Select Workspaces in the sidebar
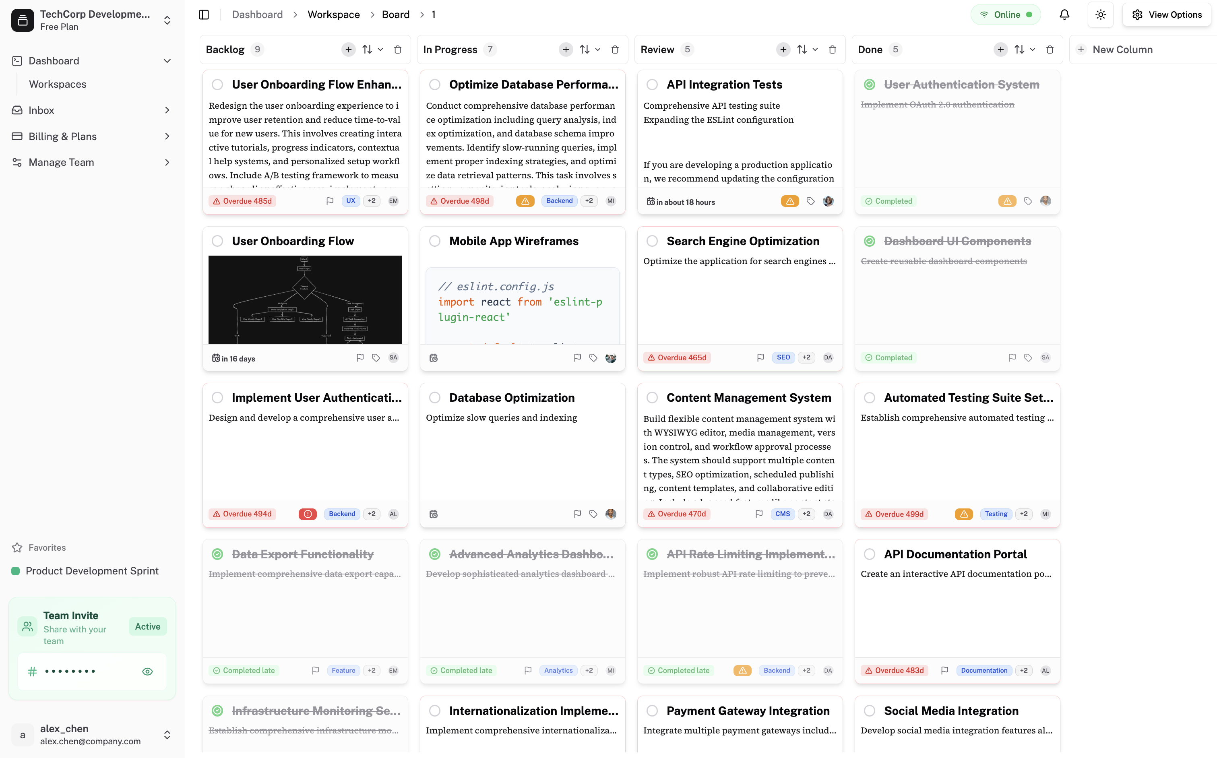 pos(58,84)
